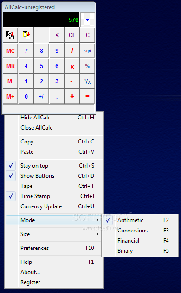The image size is (181, 293).
Task: Click the calculator display showing 576
Action: [x=41, y=19]
